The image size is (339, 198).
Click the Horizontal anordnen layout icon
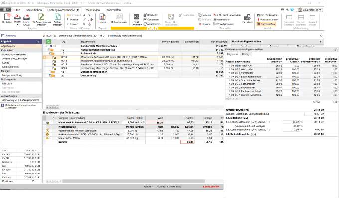point(289,17)
